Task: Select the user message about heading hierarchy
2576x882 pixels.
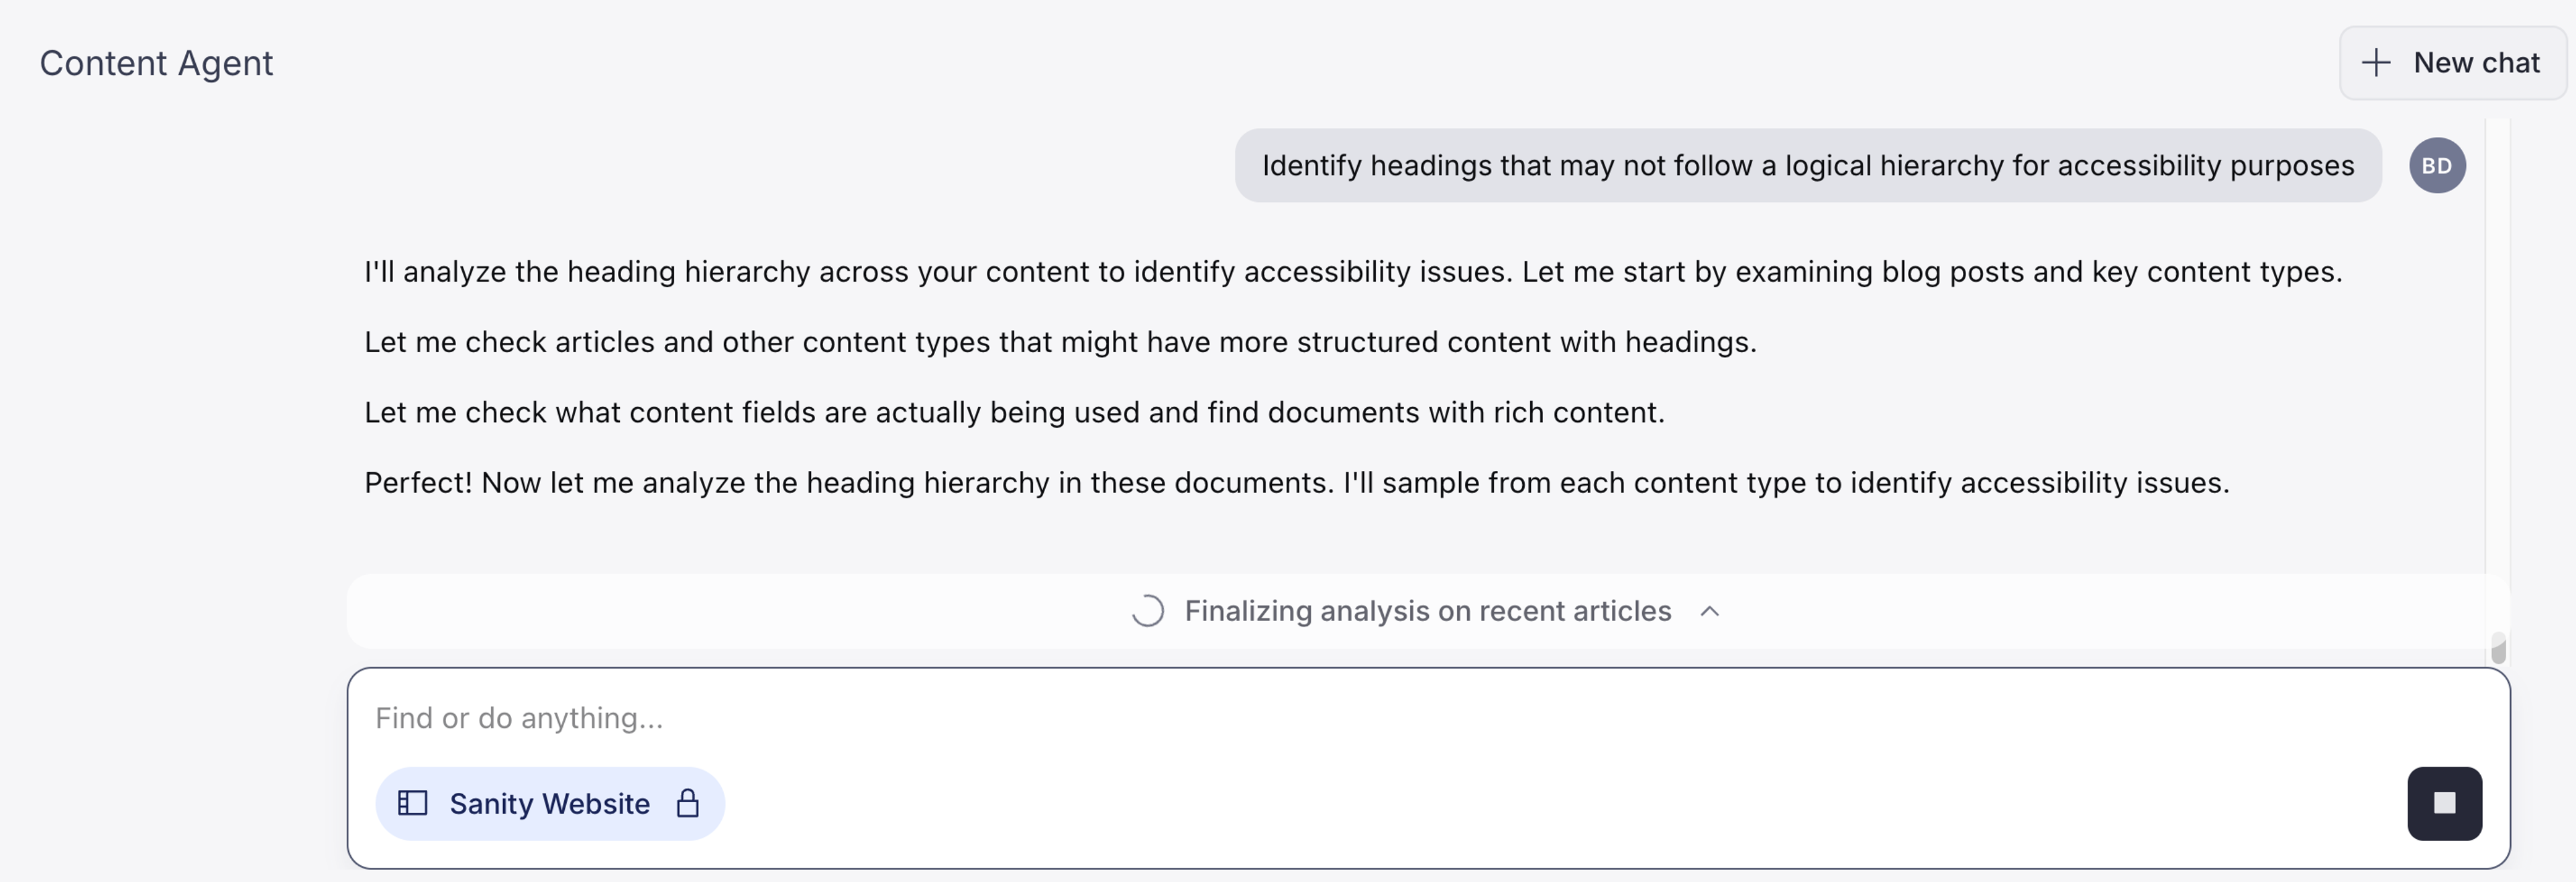Action: click(x=1808, y=166)
